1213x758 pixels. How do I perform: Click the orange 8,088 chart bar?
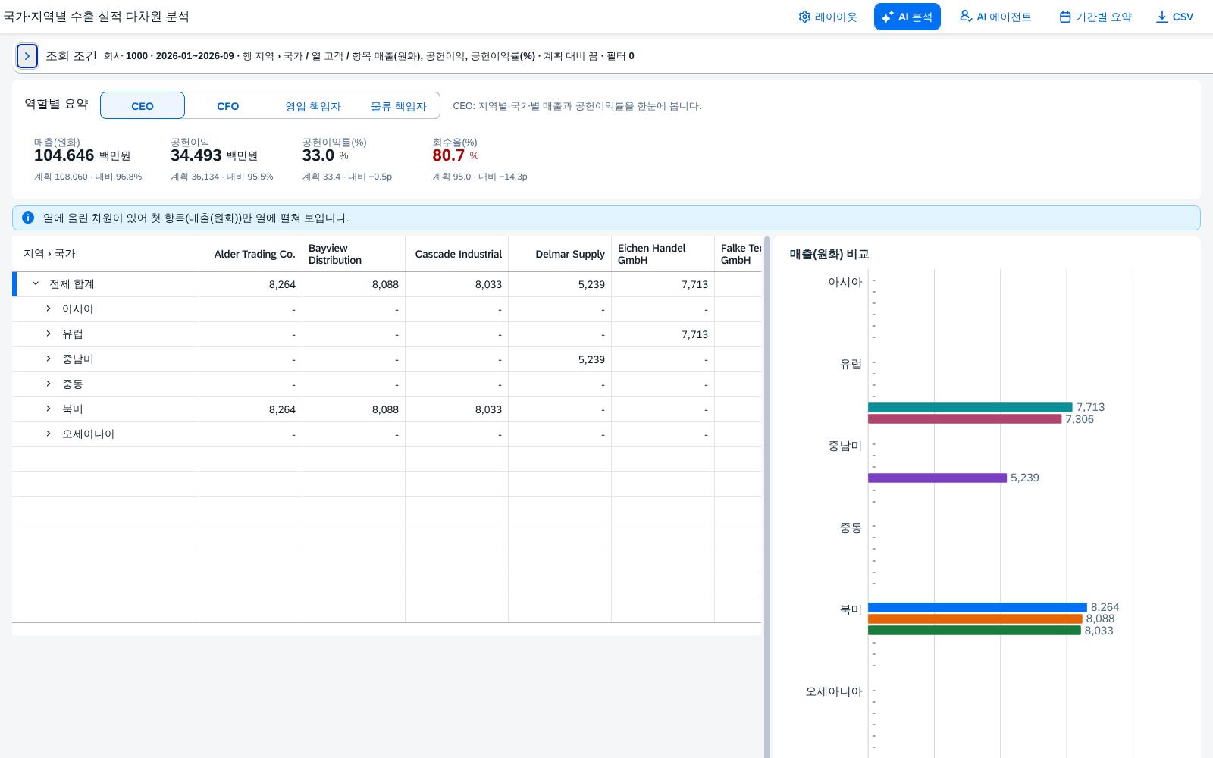(975, 619)
